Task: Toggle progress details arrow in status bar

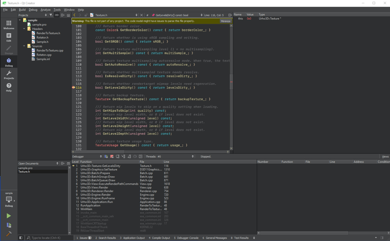Action: click(x=376, y=238)
